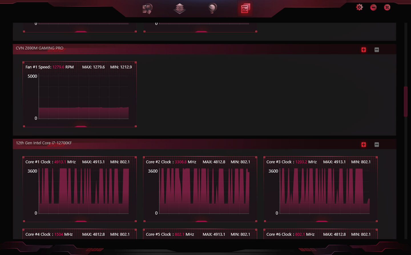The height and width of the screenshot is (255, 411).
Task: Click the bottom handle of Core #1 Clock card
Action: point(81,221)
